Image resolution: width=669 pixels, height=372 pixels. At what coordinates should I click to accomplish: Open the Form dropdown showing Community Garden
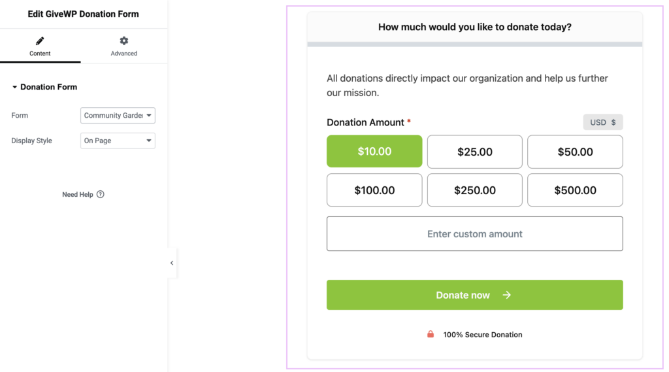click(118, 116)
